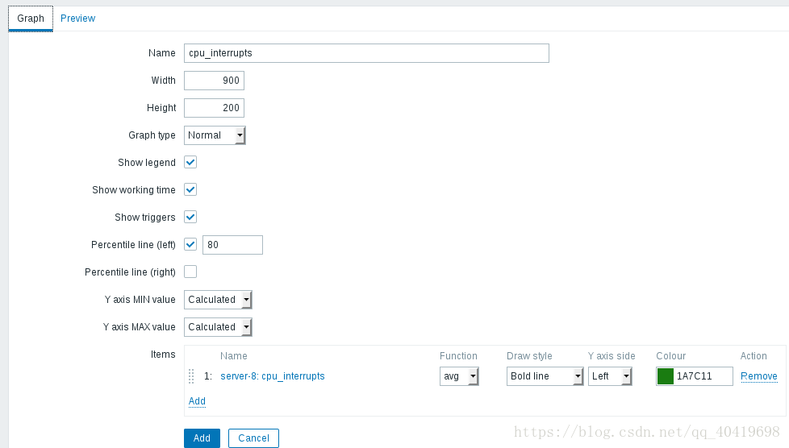This screenshot has width=789, height=448.
Task: Open the Y axis MAX value dropdown
Action: (218, 327)
